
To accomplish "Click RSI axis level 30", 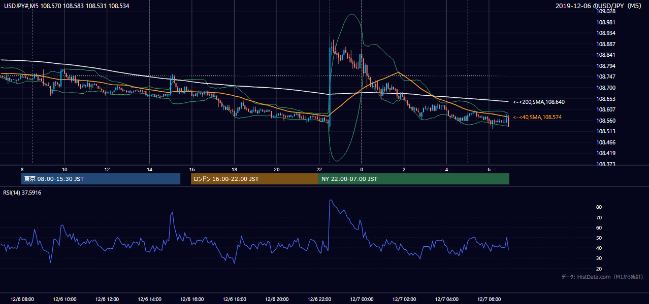I will click(x=599, y=258).
